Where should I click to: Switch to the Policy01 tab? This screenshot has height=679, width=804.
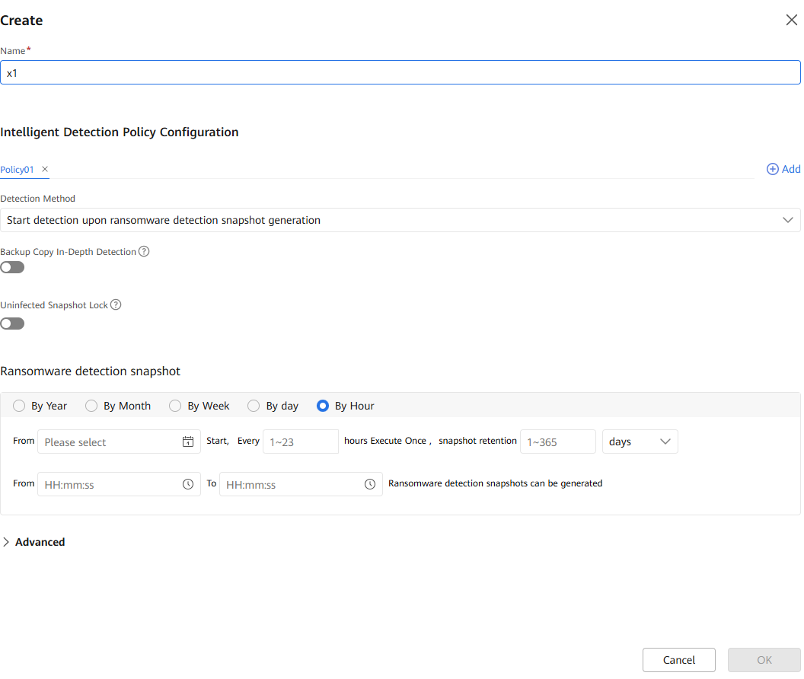click(18, 170)
